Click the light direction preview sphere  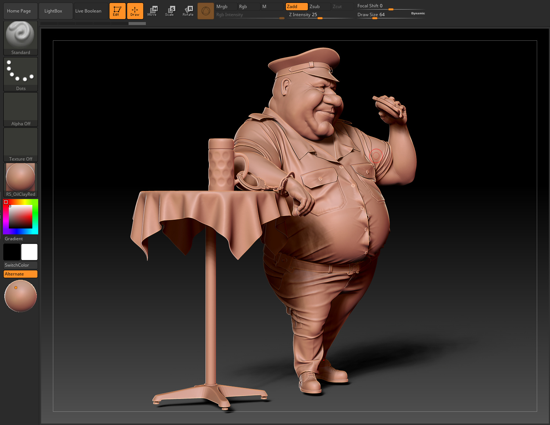tap(21, 296)
